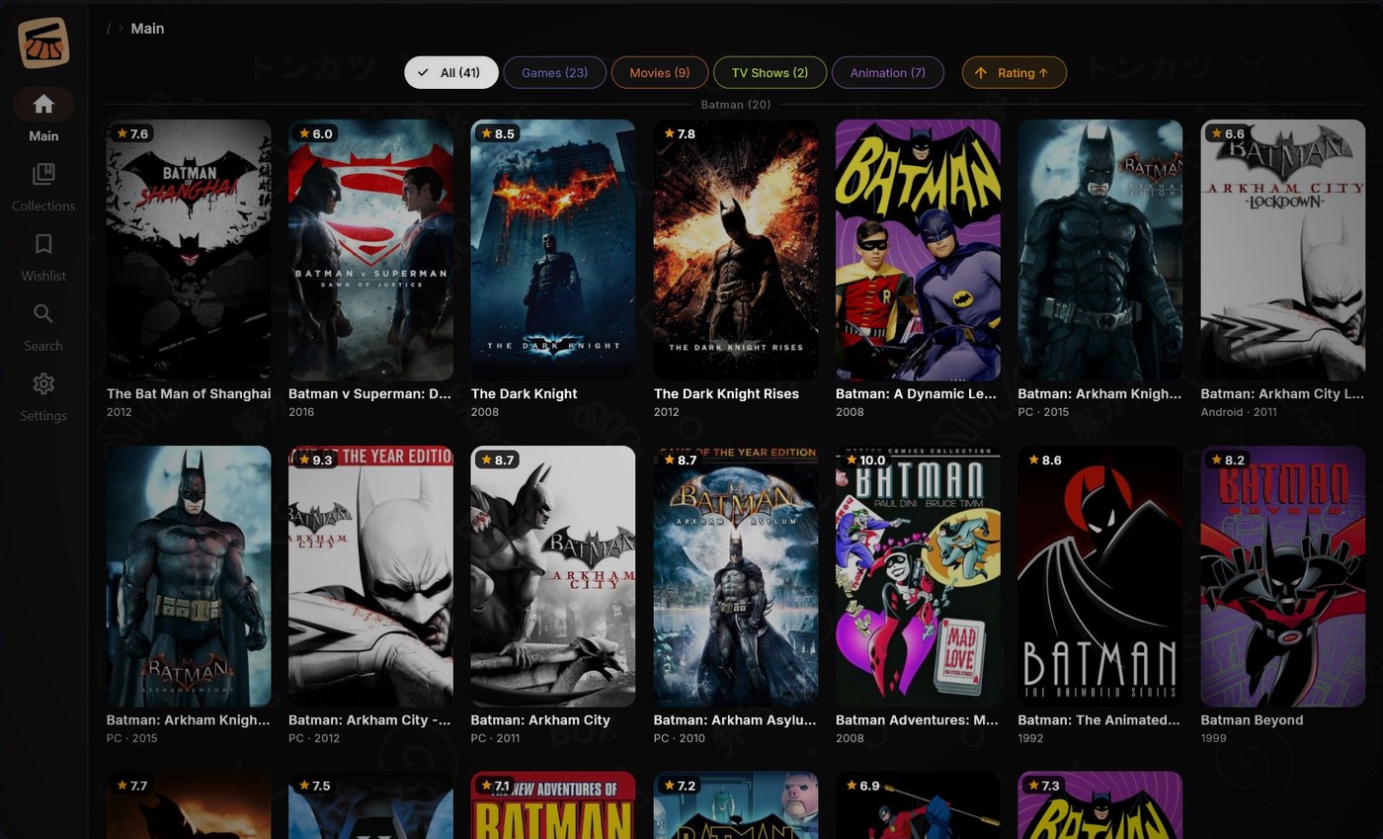1383x839 pixels.
Task: Click the Batman Beyond poster thumbnail
Action: (x=1282, y=574)
